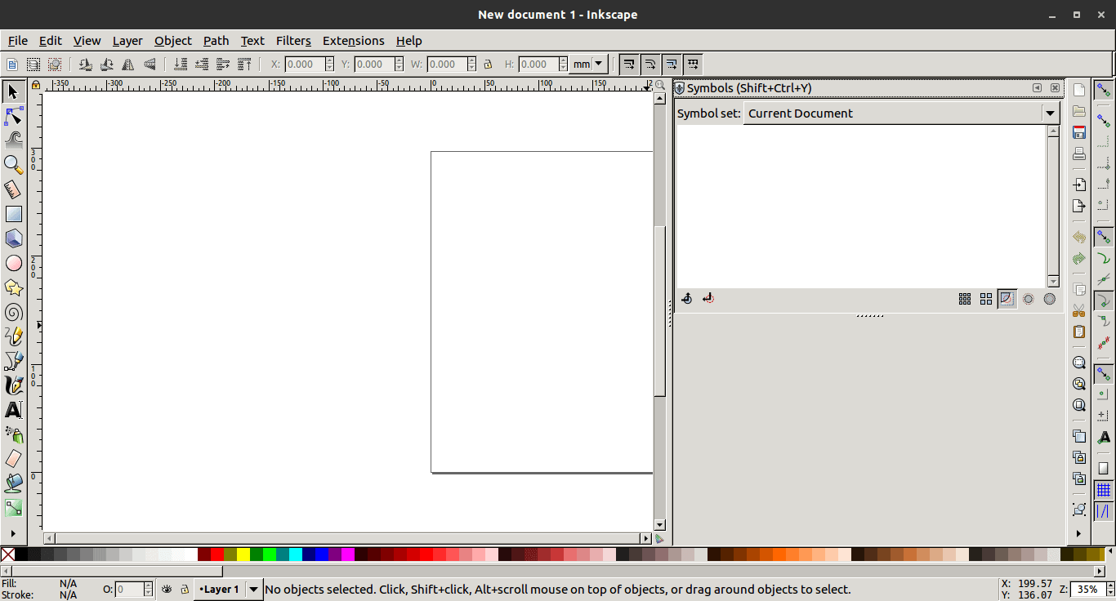Pick the Rectangle tool
Screen dimensions: 1116x601
click(x=14, y=214)
